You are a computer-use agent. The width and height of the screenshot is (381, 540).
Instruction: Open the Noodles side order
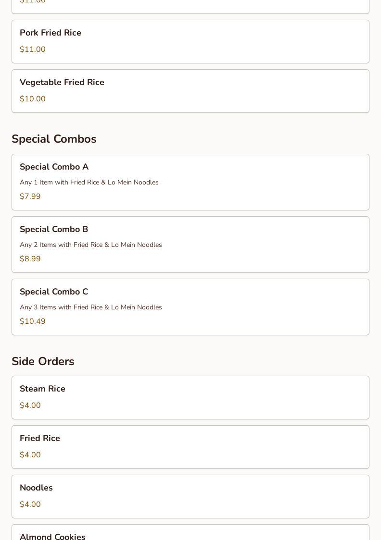click(36, 488)
